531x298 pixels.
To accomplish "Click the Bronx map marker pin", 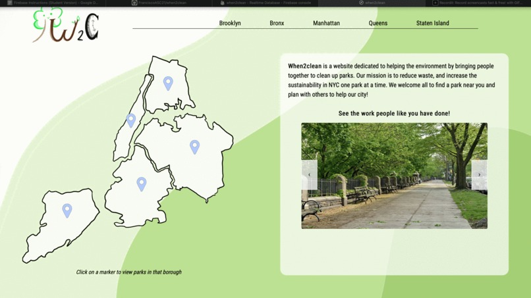I will click(168, 83).
